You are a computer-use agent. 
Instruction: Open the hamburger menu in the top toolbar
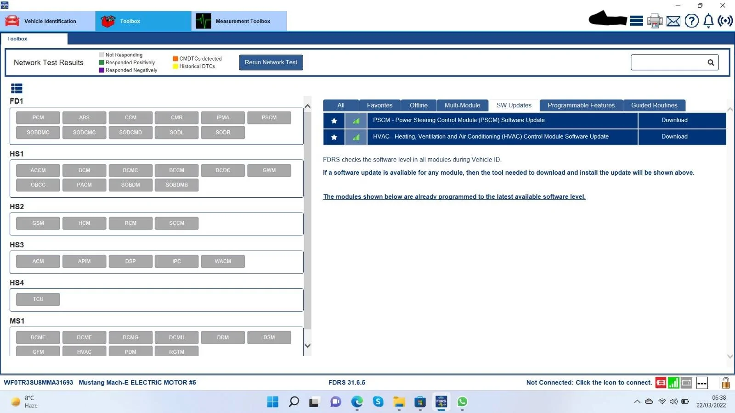pos(636,21)
